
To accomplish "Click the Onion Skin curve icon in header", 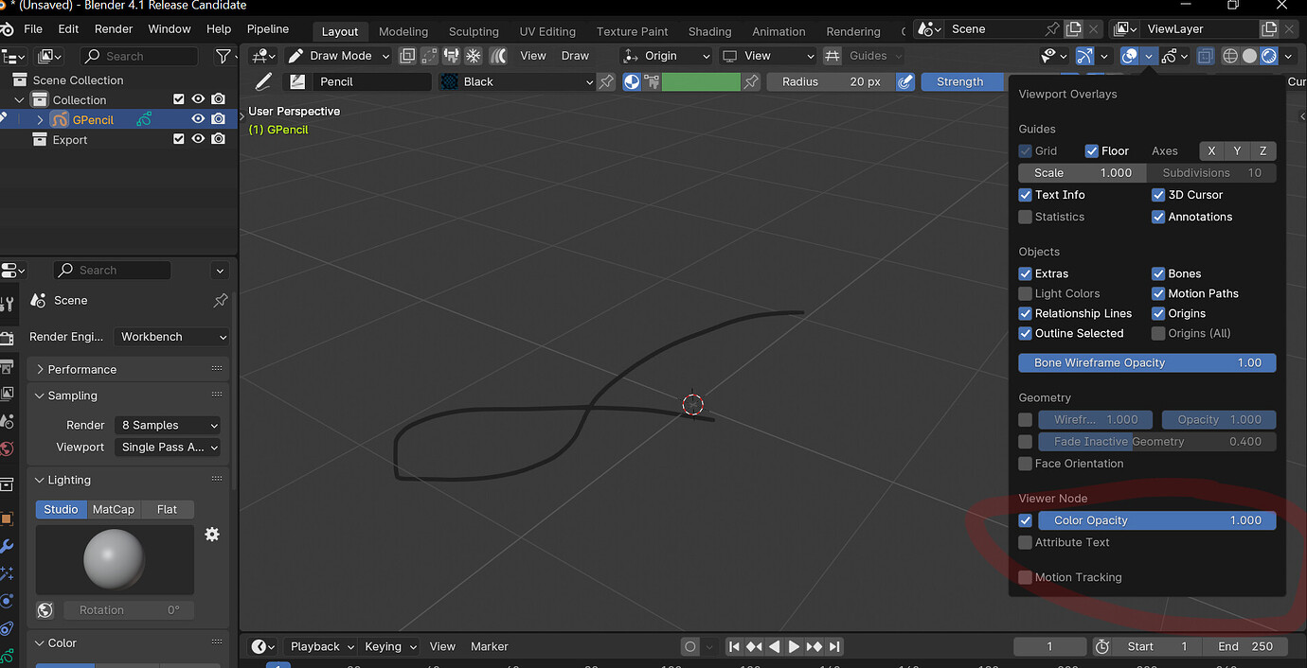I will pos(497,56).
